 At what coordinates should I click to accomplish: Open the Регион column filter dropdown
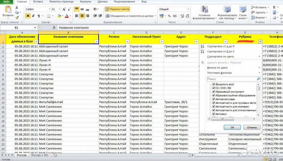pos(127,41)
